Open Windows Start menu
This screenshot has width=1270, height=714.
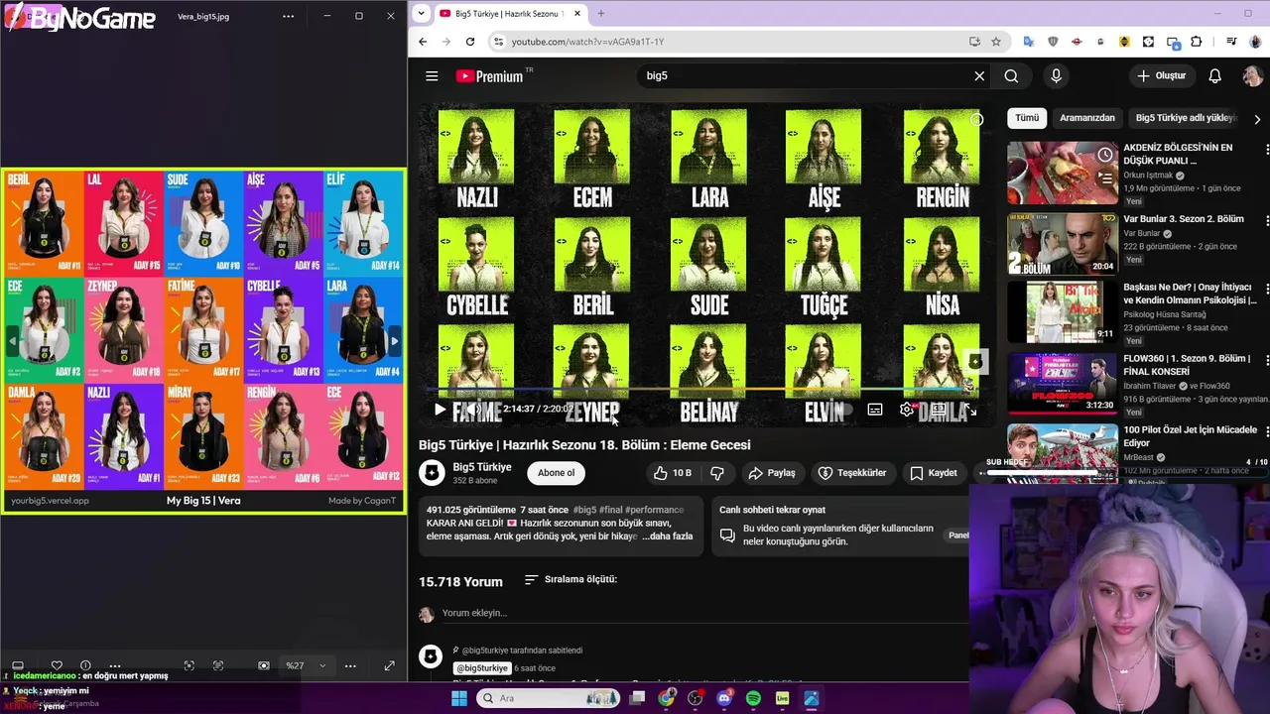point(459,698)
